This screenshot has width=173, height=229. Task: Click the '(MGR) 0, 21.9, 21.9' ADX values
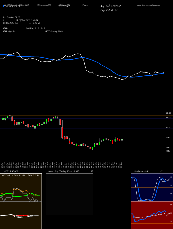tap(35, 28)
